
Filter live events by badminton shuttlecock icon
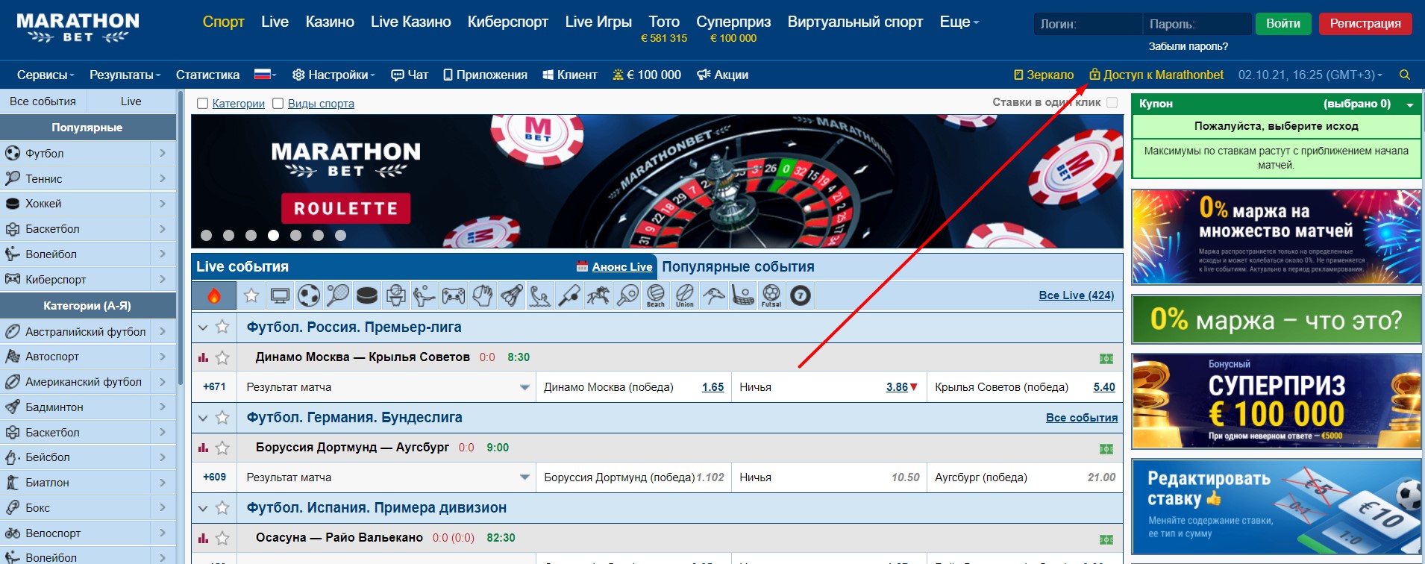point(511,296)
